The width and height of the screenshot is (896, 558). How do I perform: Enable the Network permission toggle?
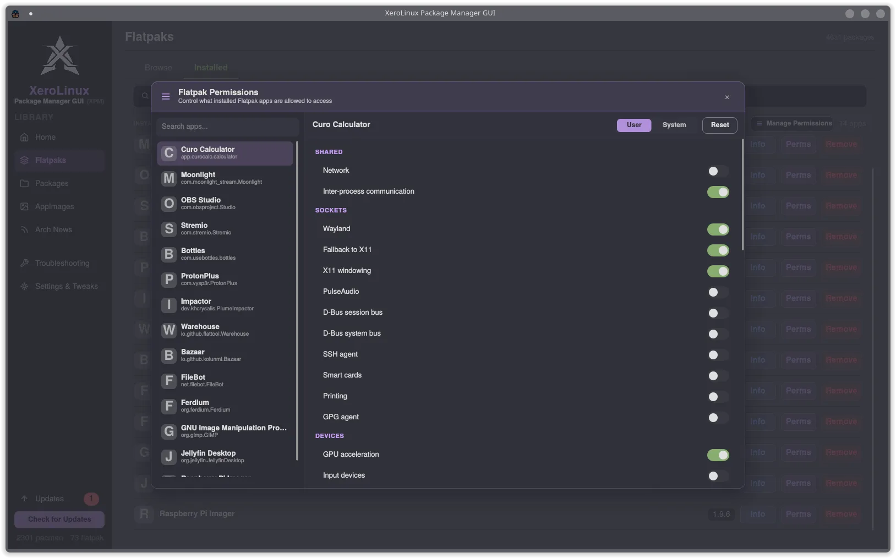(x=718, y=171)
